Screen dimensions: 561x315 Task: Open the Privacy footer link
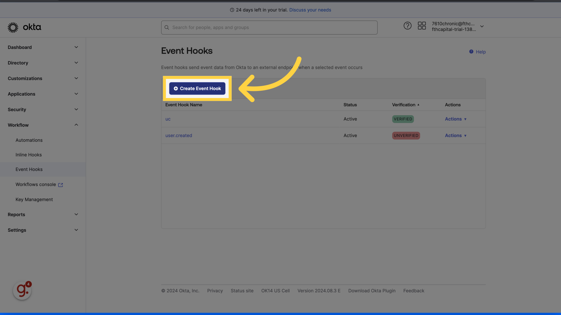(x=215, y=291)
